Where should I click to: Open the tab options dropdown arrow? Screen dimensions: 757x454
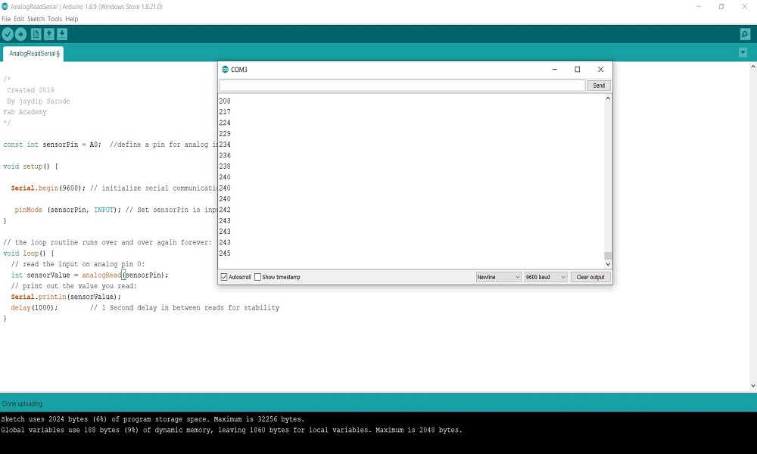(x=743, y=53)
